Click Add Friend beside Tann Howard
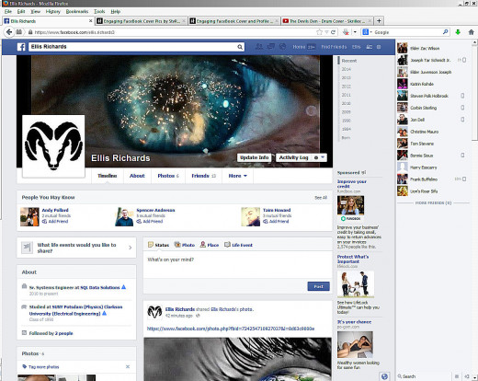The width and height of the screenshot is (478, 381). coord(276,221)
